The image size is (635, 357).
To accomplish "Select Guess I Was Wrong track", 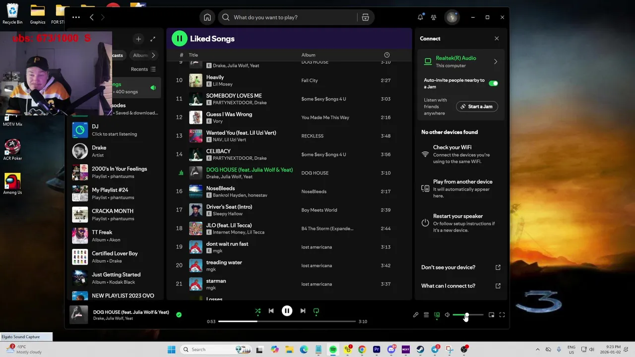I will click(289, 118).
